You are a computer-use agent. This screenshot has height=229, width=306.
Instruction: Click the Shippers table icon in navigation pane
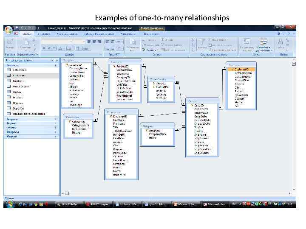click(9, 103)
